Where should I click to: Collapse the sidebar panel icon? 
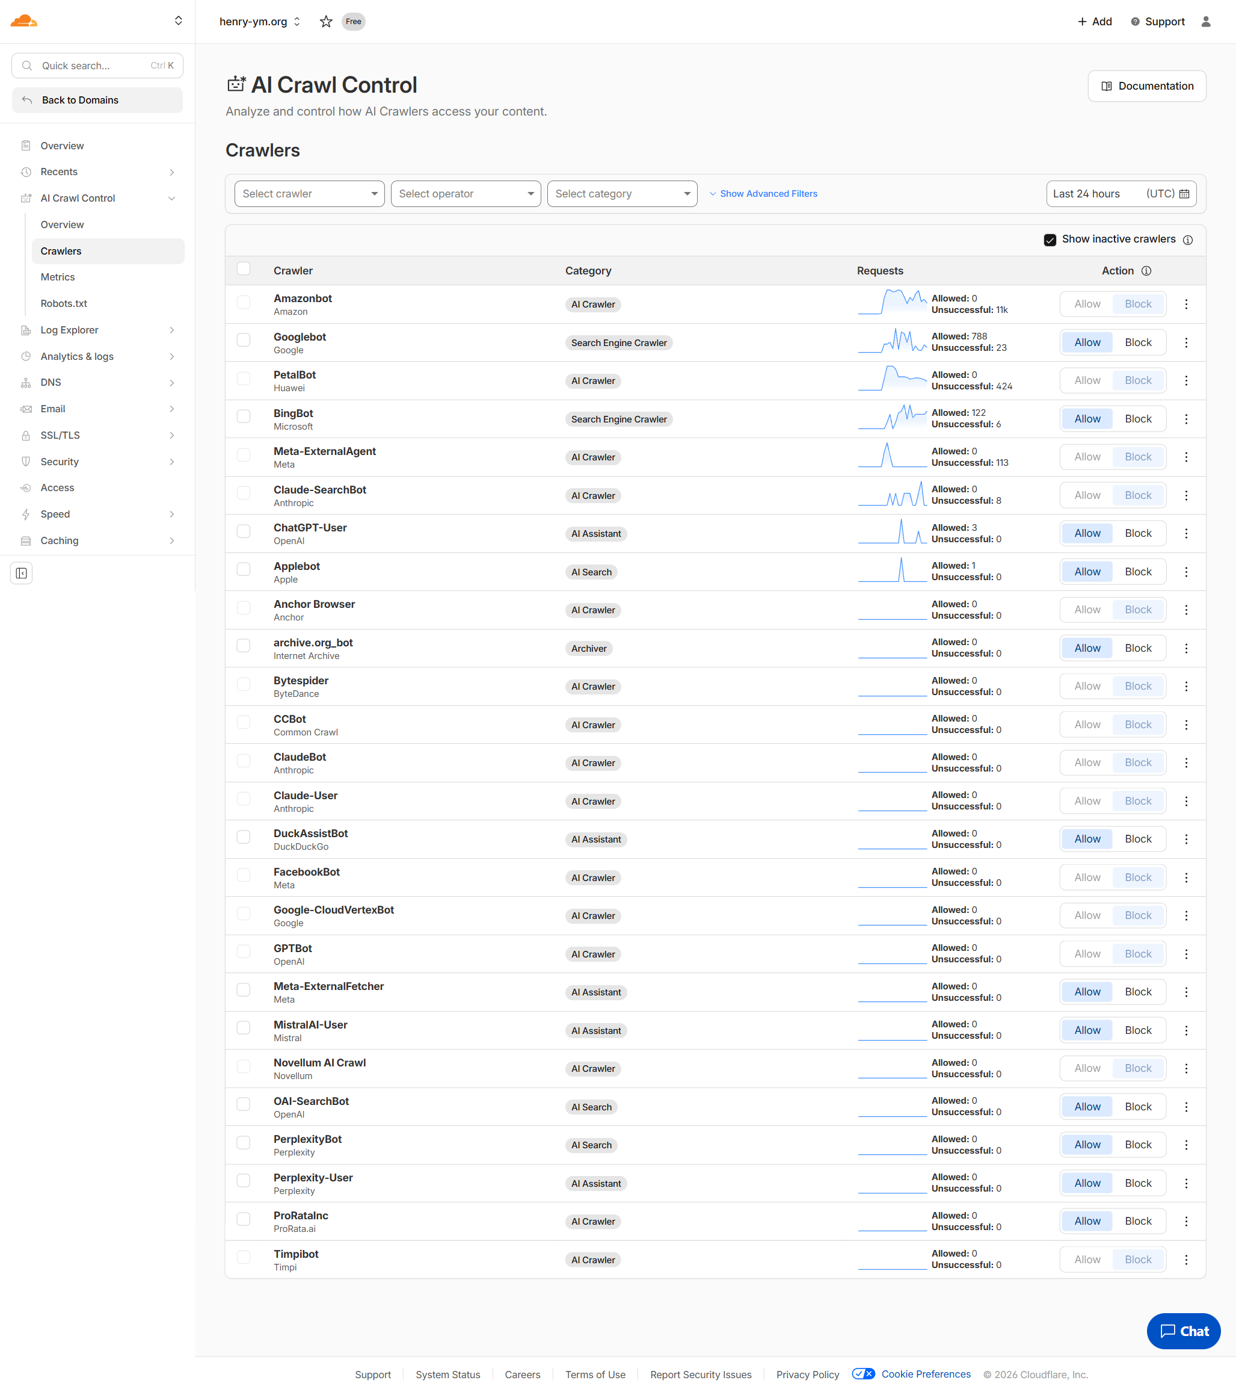coord(22,574)
